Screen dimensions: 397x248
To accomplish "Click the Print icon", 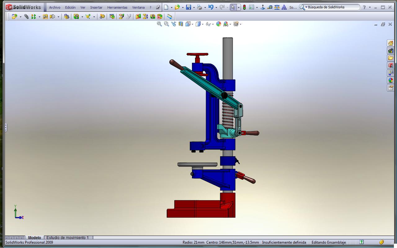I will [199, 7].
